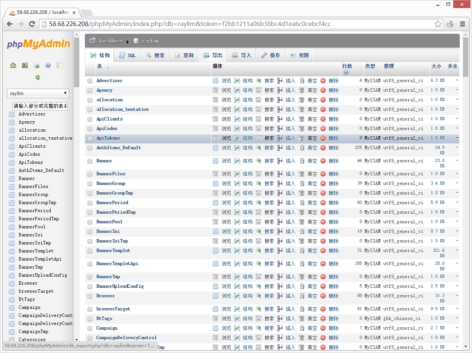Switch to the 权限 tab

coord(300,55)
